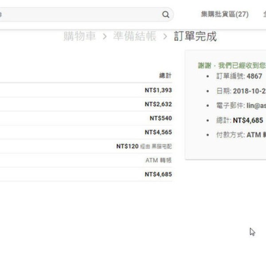This screenshot has width=266, height=266.
Task: Select the NT$2,632 row amount
Action: pos(158,104)
